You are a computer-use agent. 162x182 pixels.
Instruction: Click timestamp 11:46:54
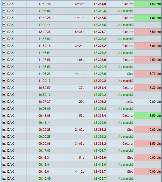(x=44, y=53)
